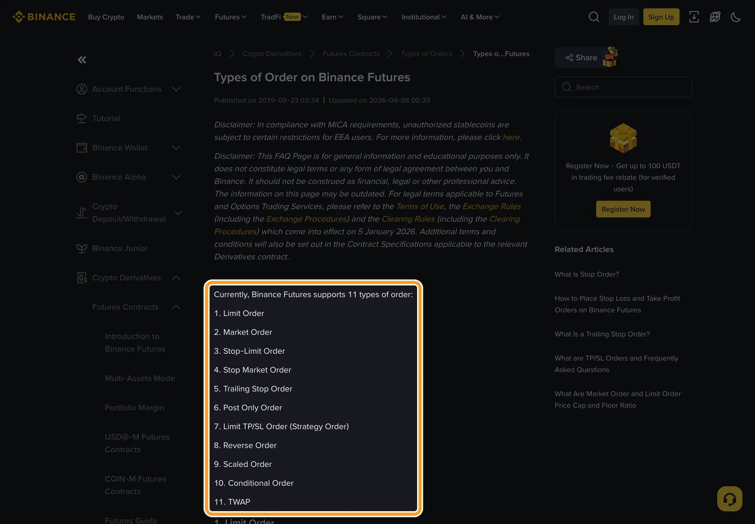Open the Futures dropdown menu
The image size is (755, 524).
pos(230,17)
